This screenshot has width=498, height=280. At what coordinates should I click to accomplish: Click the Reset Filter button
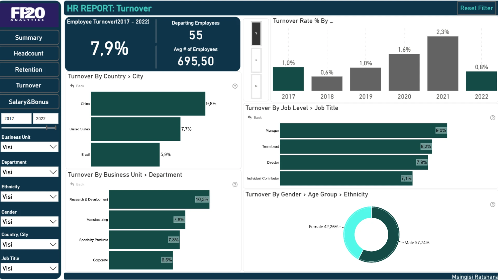pos(476,8)
